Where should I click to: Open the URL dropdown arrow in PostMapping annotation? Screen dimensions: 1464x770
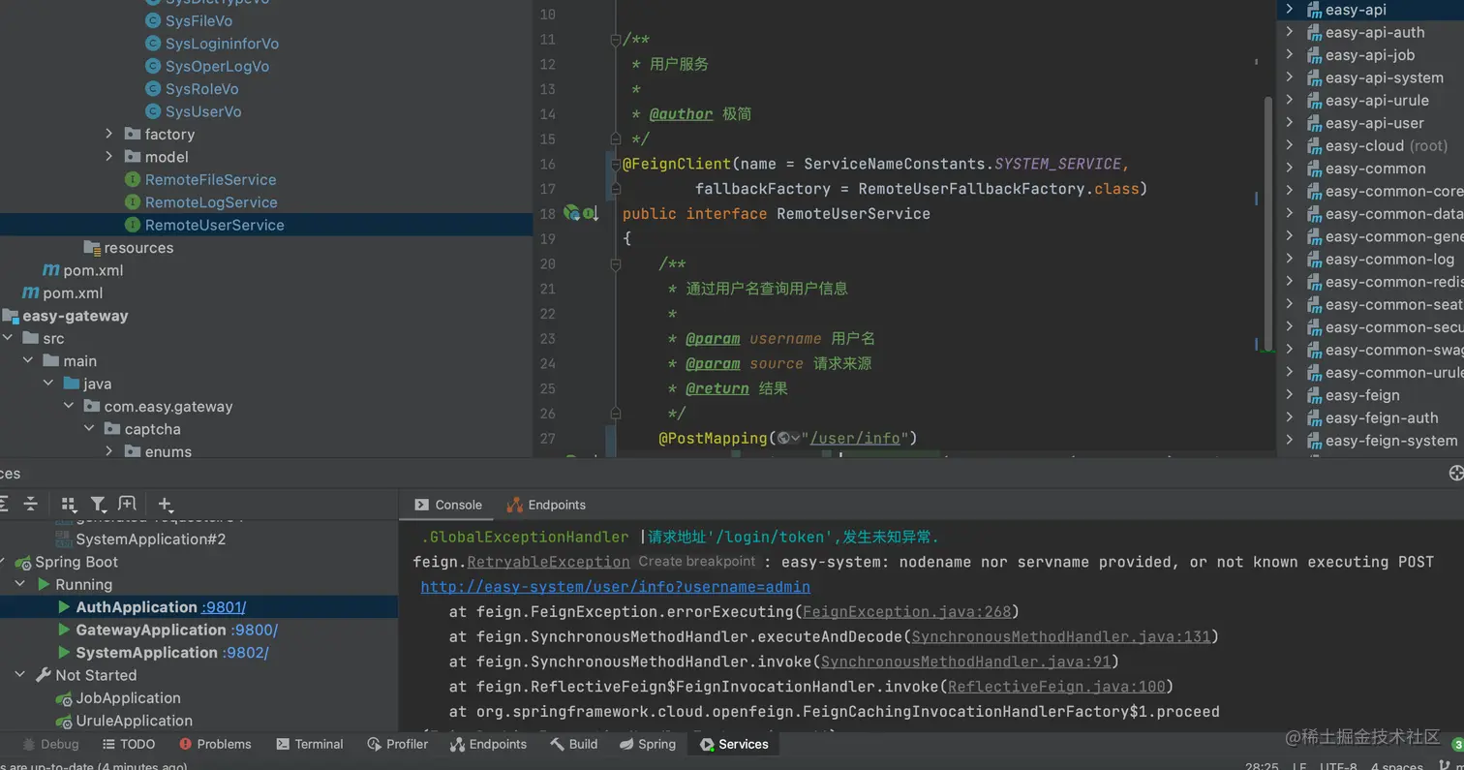(796, 438)
